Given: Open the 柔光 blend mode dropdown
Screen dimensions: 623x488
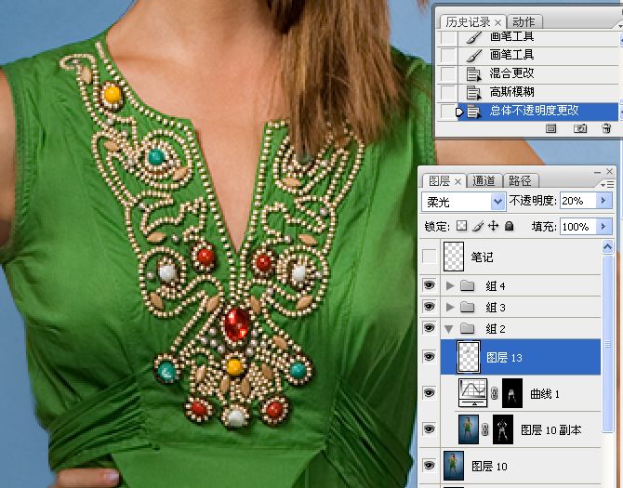Looking at the screenshot, I should pyautogui.click(x=497, y=202).
